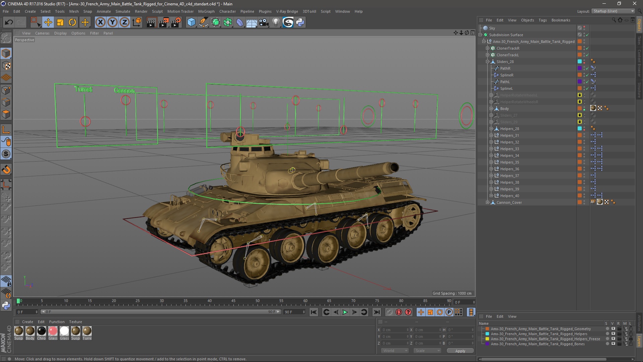This screenshot has width=643, height=362.
Task: Toggle PathR enable checkmark
Action: click(x=587, y=68)
